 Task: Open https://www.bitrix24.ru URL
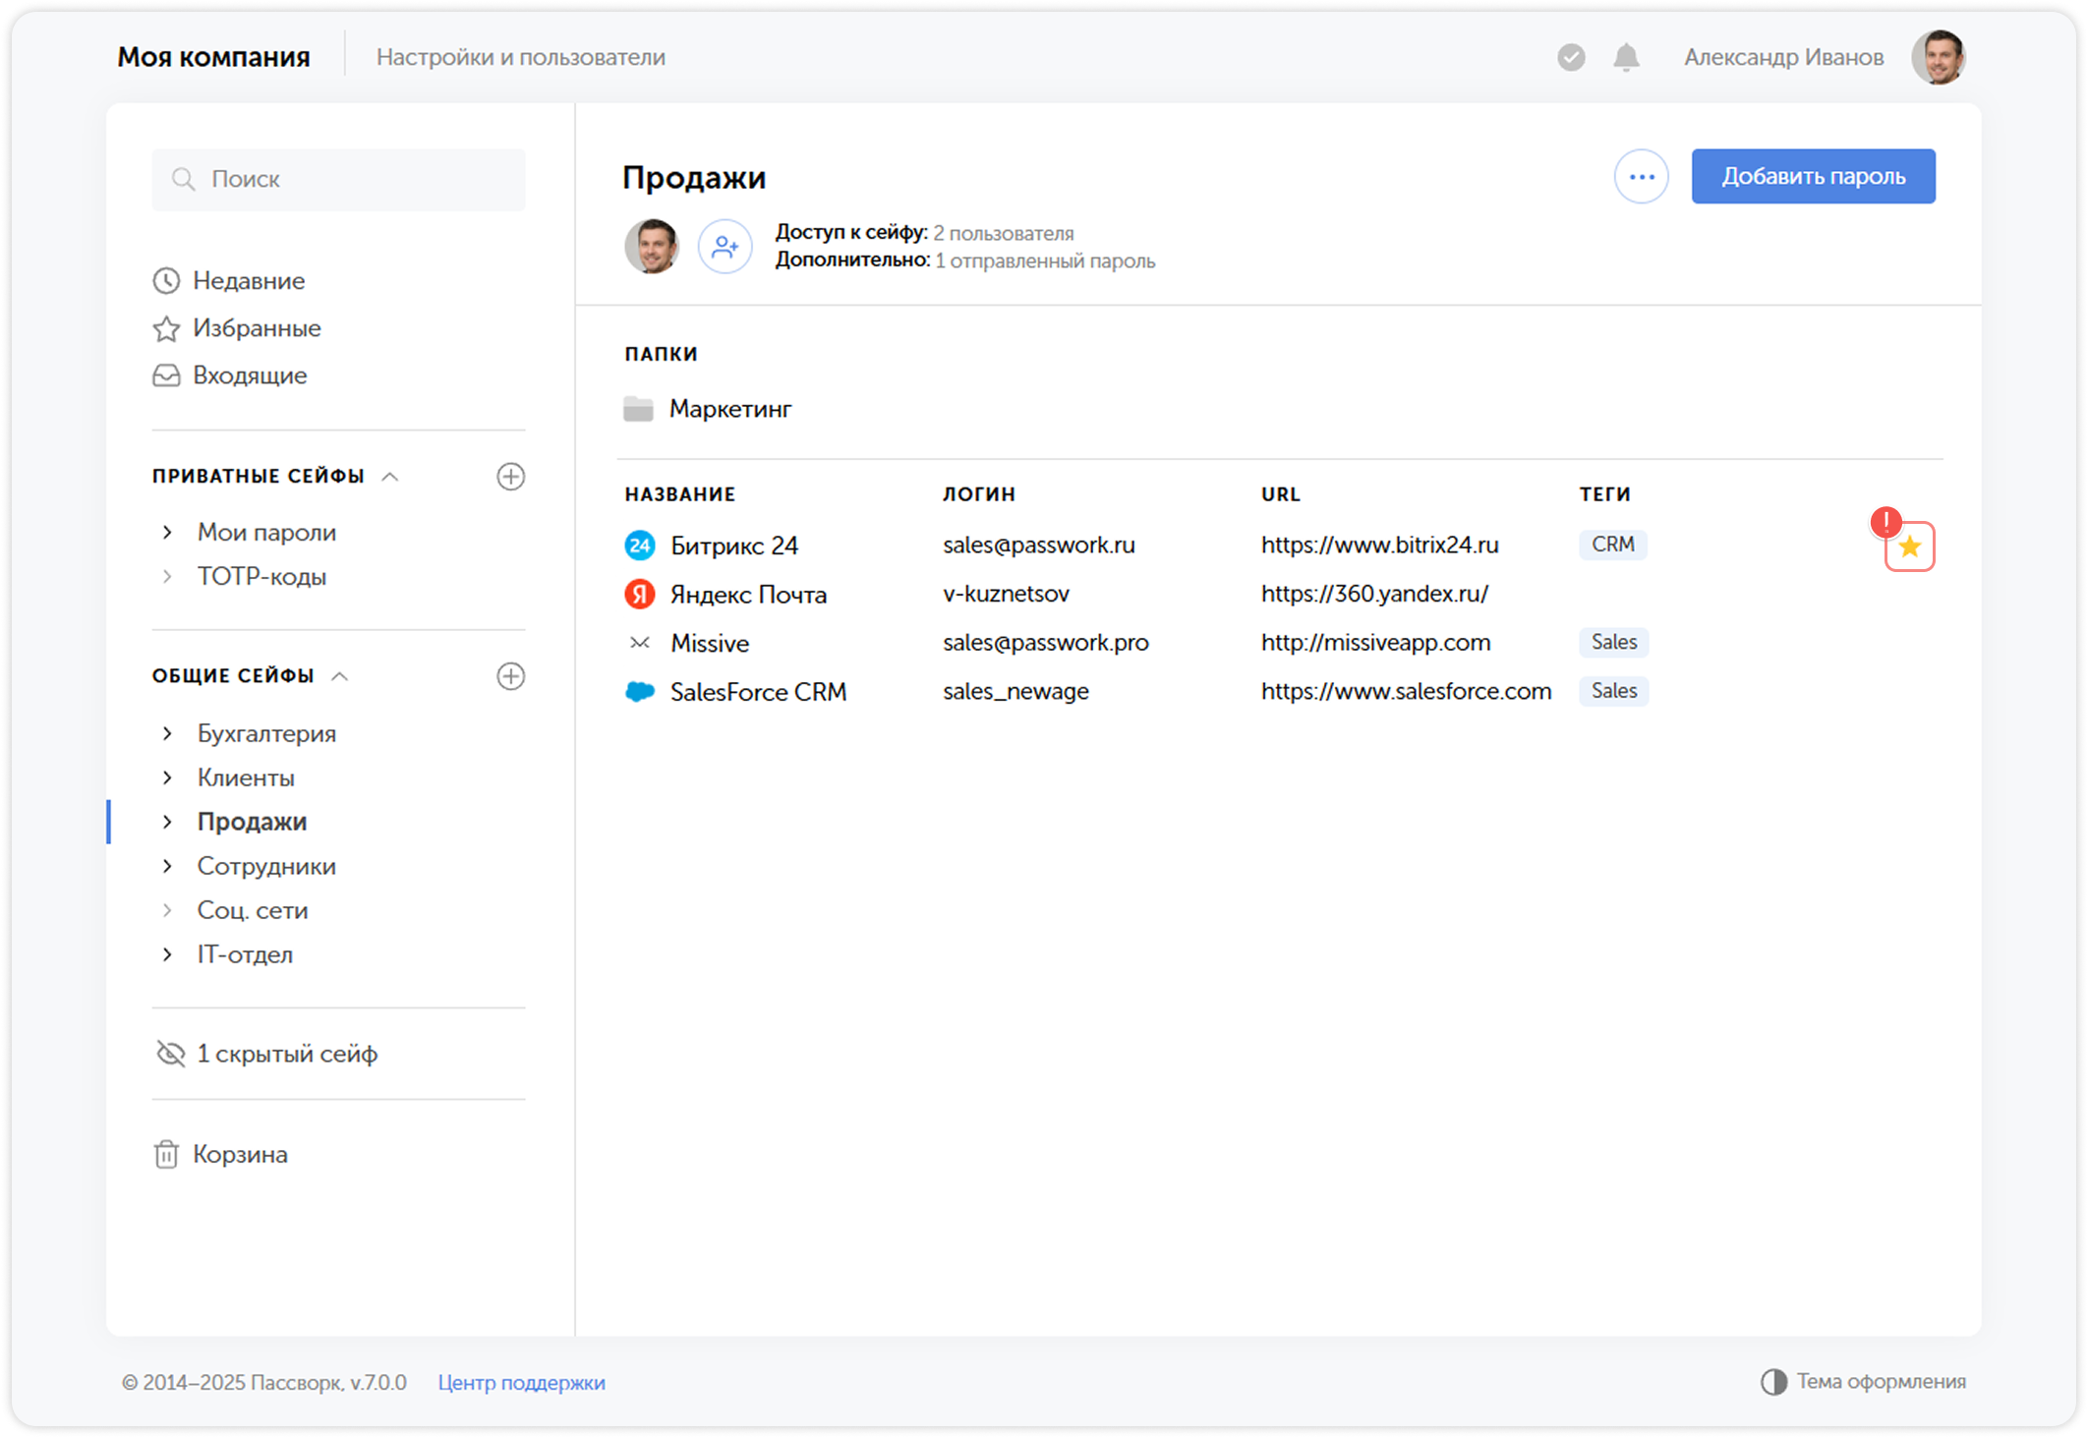tap(1380, 545)
